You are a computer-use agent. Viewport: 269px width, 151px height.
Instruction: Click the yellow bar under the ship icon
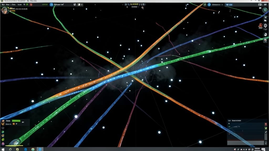[x=14, y=146]
